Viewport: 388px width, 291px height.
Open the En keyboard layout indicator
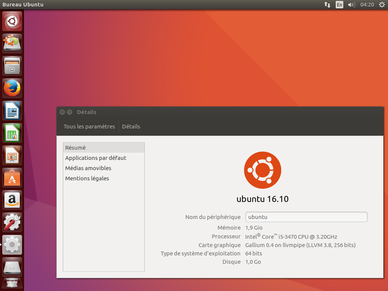[339, 5]
